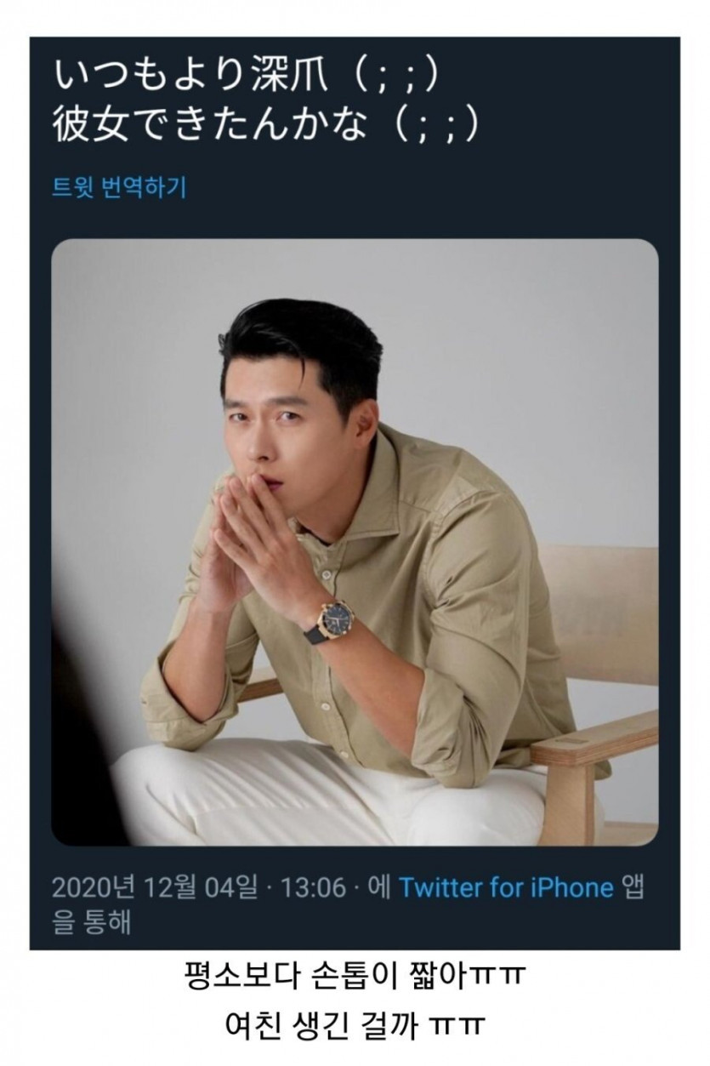The image size is (710, 1066).
Task: Click the 트윗 번역하기 translate link
Action: pos(119,187)
